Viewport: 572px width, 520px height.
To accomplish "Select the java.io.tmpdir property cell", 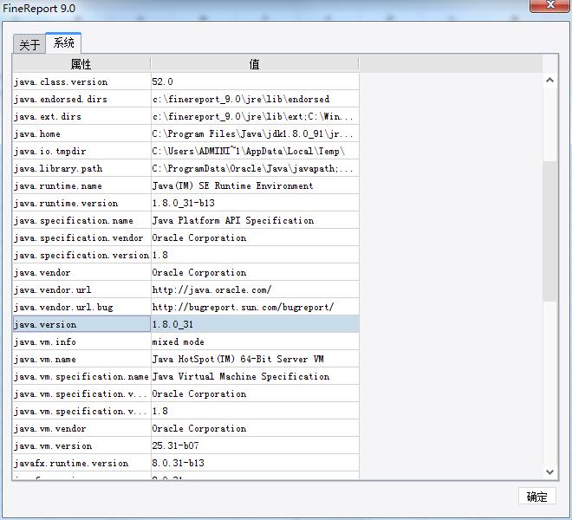I will click(x=81, y=151).
